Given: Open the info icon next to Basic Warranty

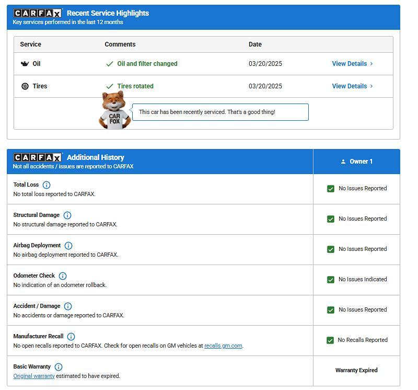Looking at the screenshot, I should pyautogui.click(x=59, y=367).
